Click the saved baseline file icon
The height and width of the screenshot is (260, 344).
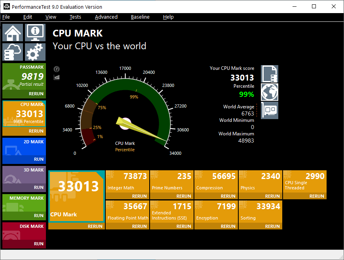click(270, 74)
